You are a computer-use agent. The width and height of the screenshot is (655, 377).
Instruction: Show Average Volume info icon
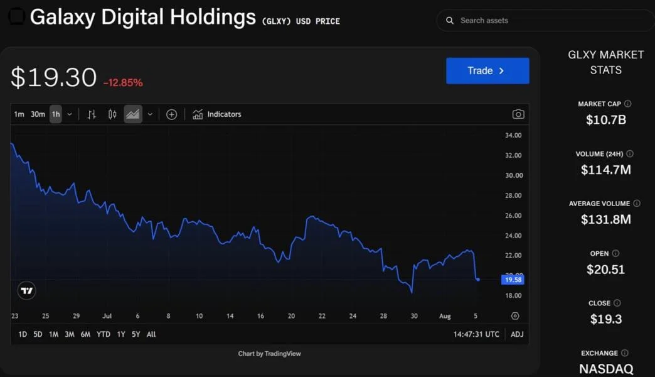(x=637, y=203)
